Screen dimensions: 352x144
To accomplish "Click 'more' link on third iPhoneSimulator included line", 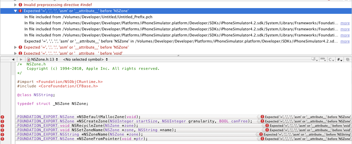I will 345,35.
